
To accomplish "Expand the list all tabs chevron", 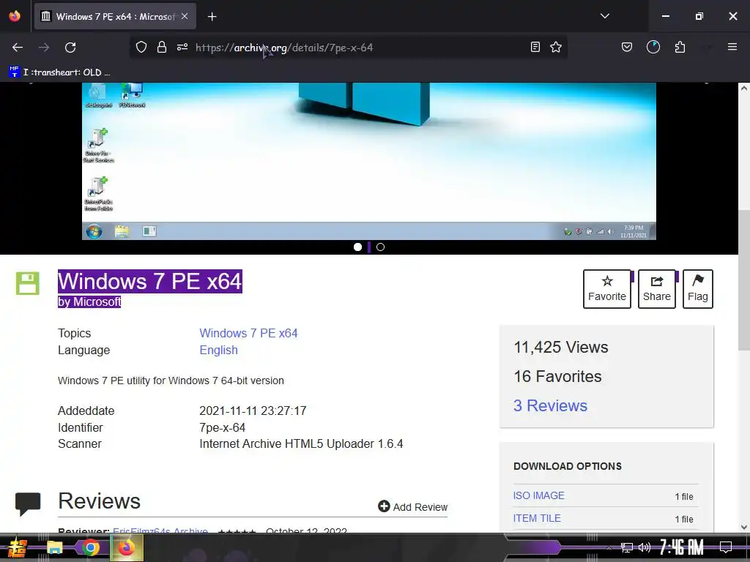I will pos(604,16).
